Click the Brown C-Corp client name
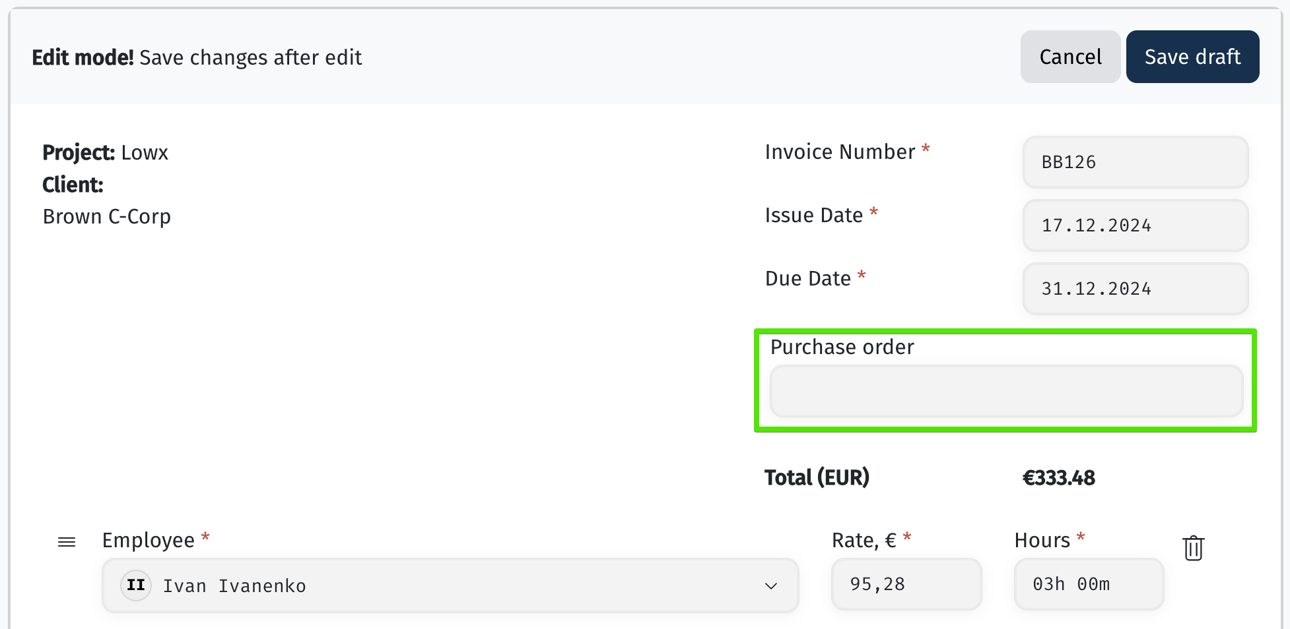 click(107, 216)
